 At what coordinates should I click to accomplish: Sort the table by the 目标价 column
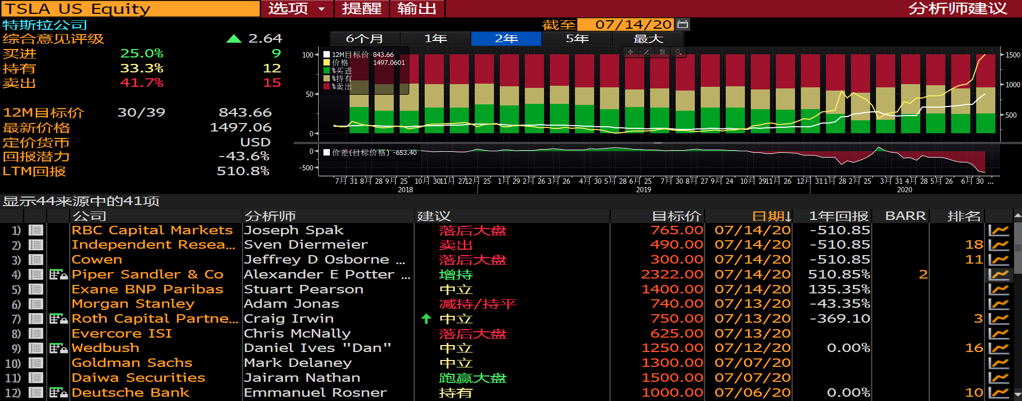(676, 216)
